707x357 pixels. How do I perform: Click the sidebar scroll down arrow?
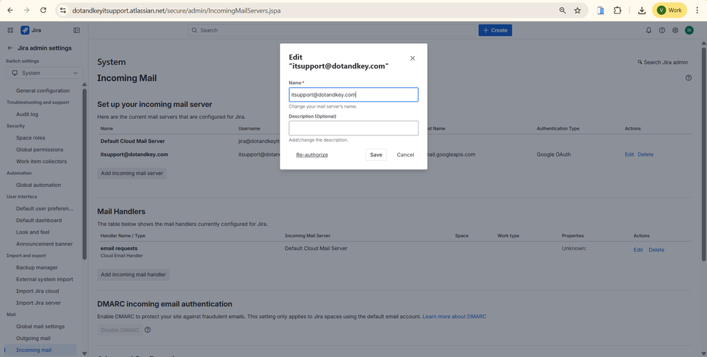84,353
